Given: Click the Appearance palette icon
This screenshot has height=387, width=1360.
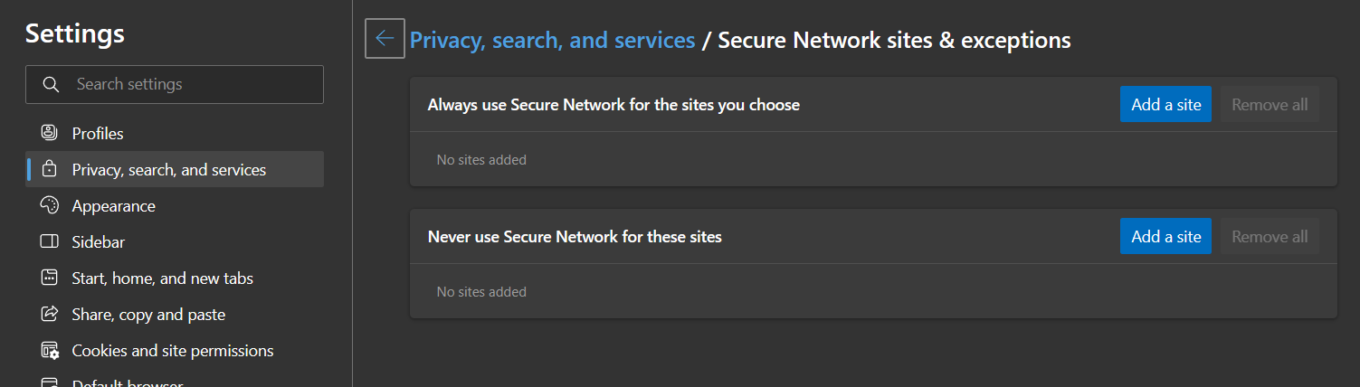Looking at the screenshot, I should pos(50,205).
